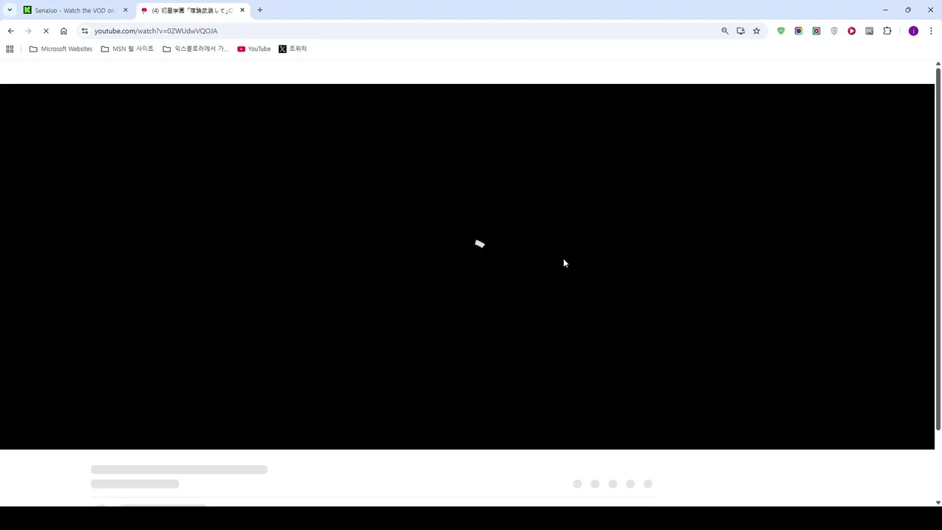
Task: Open the Microsoft Websites bookmark folder
Action: [x=60, y=49]
